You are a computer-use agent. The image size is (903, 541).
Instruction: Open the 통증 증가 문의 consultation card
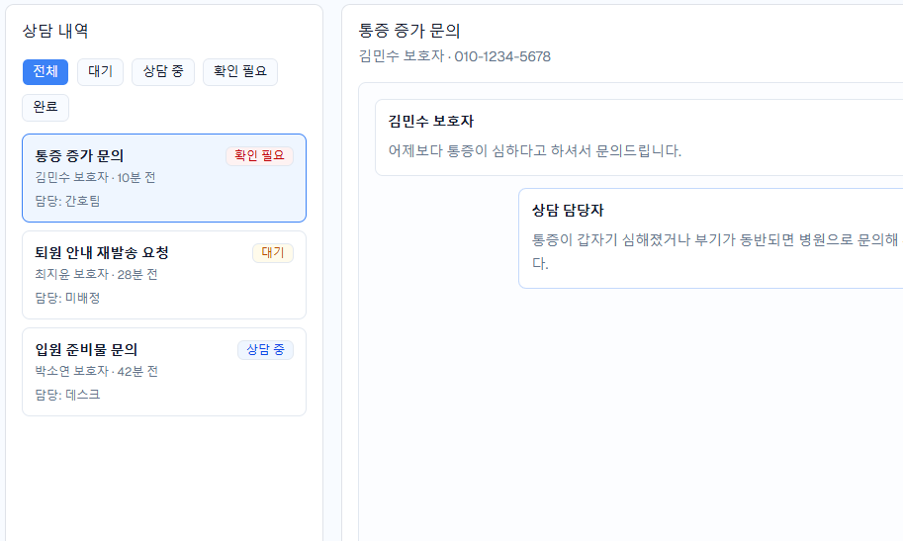(x=164, y=178)
